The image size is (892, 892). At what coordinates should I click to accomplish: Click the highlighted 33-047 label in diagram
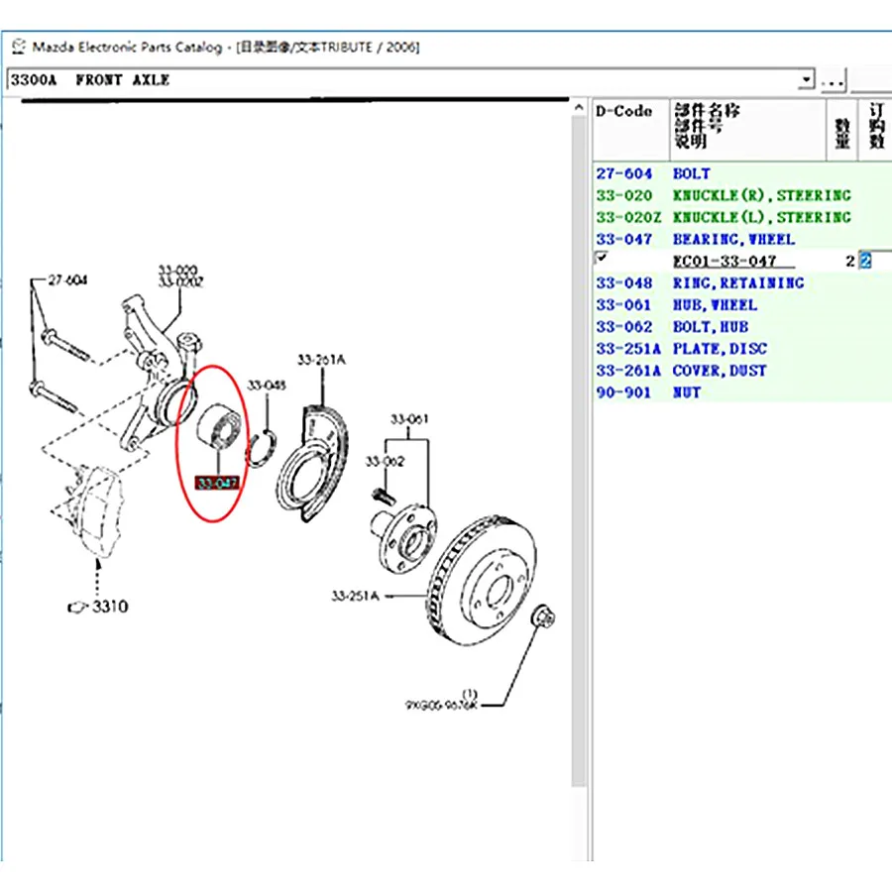coord(217,484)
